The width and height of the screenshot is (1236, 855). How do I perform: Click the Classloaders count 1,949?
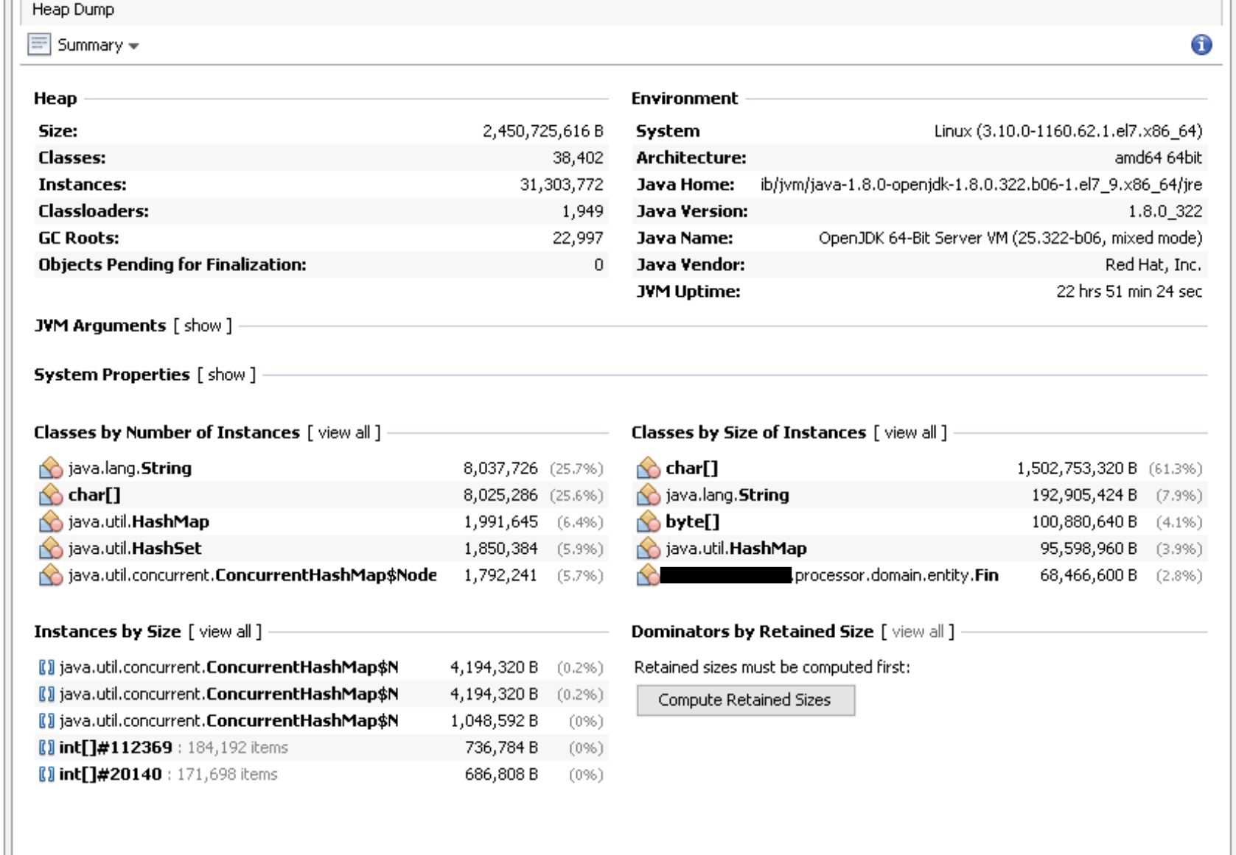pyautogui.click(x=582, y=211)
